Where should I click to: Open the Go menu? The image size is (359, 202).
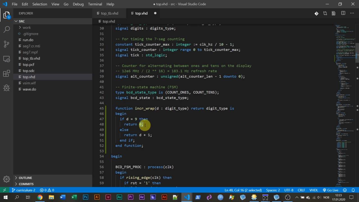(x=66, y=4)
